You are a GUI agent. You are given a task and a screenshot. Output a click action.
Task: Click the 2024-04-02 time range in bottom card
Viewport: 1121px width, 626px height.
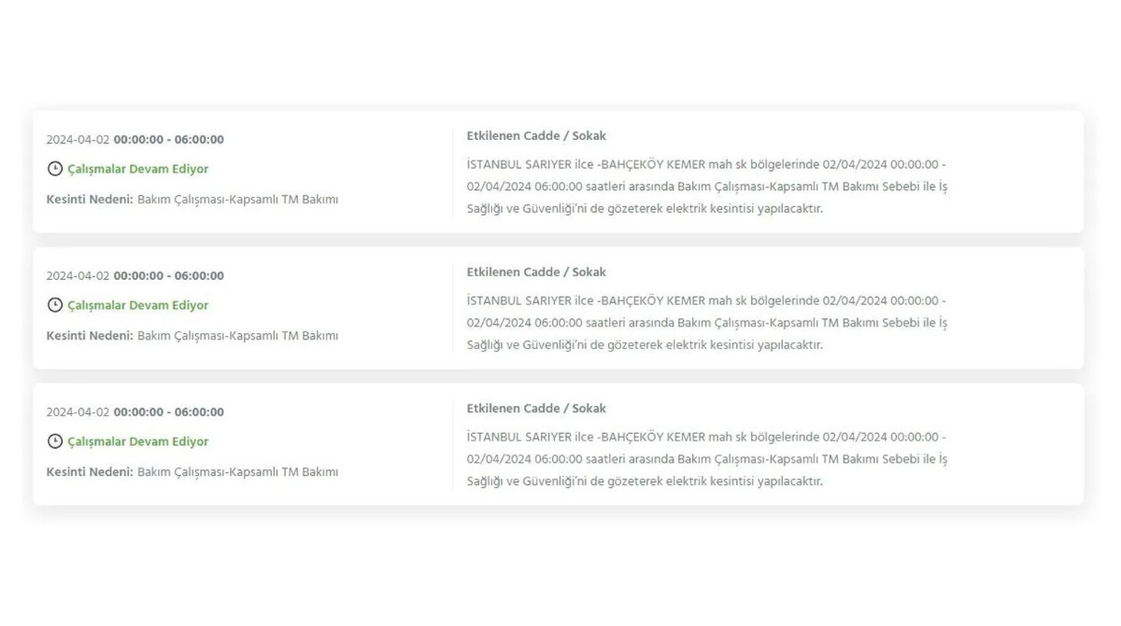click(135, 412)
